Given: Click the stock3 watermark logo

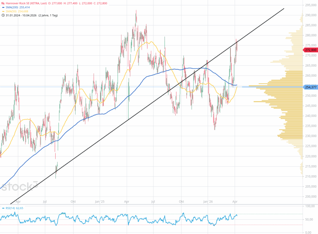Looking at the screenshot, I should click(19, 186).
